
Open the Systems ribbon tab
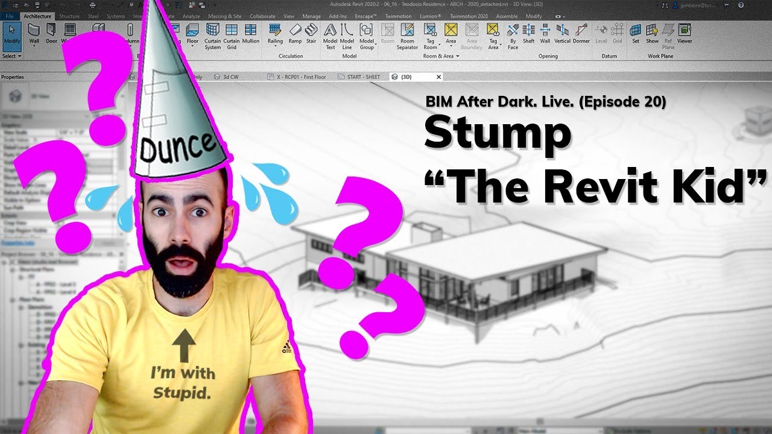point(116,16)
